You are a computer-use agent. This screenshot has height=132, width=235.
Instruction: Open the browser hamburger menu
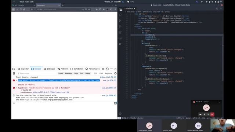point(115,9)
